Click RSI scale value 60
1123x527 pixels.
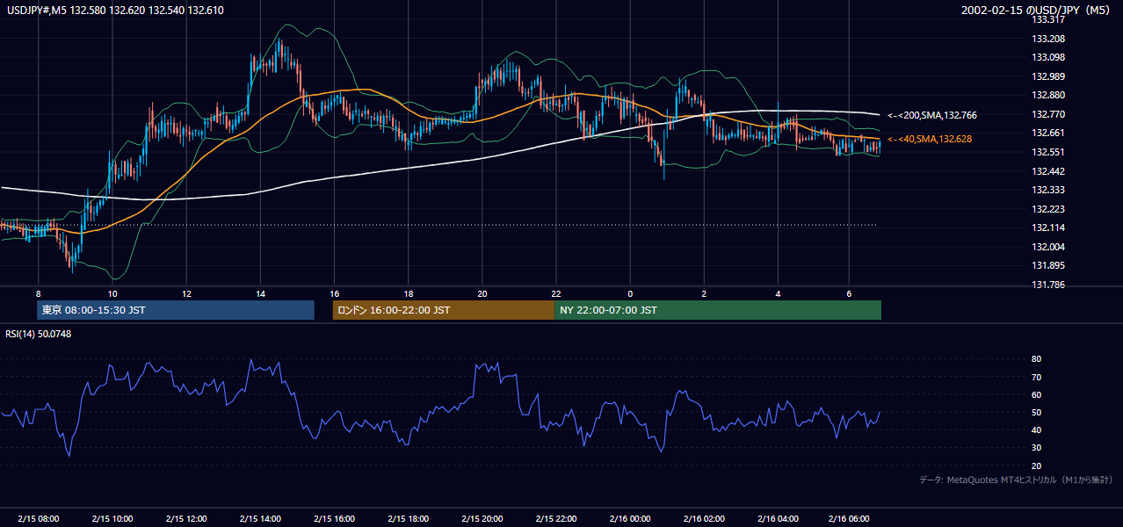tap(1036, 394)
